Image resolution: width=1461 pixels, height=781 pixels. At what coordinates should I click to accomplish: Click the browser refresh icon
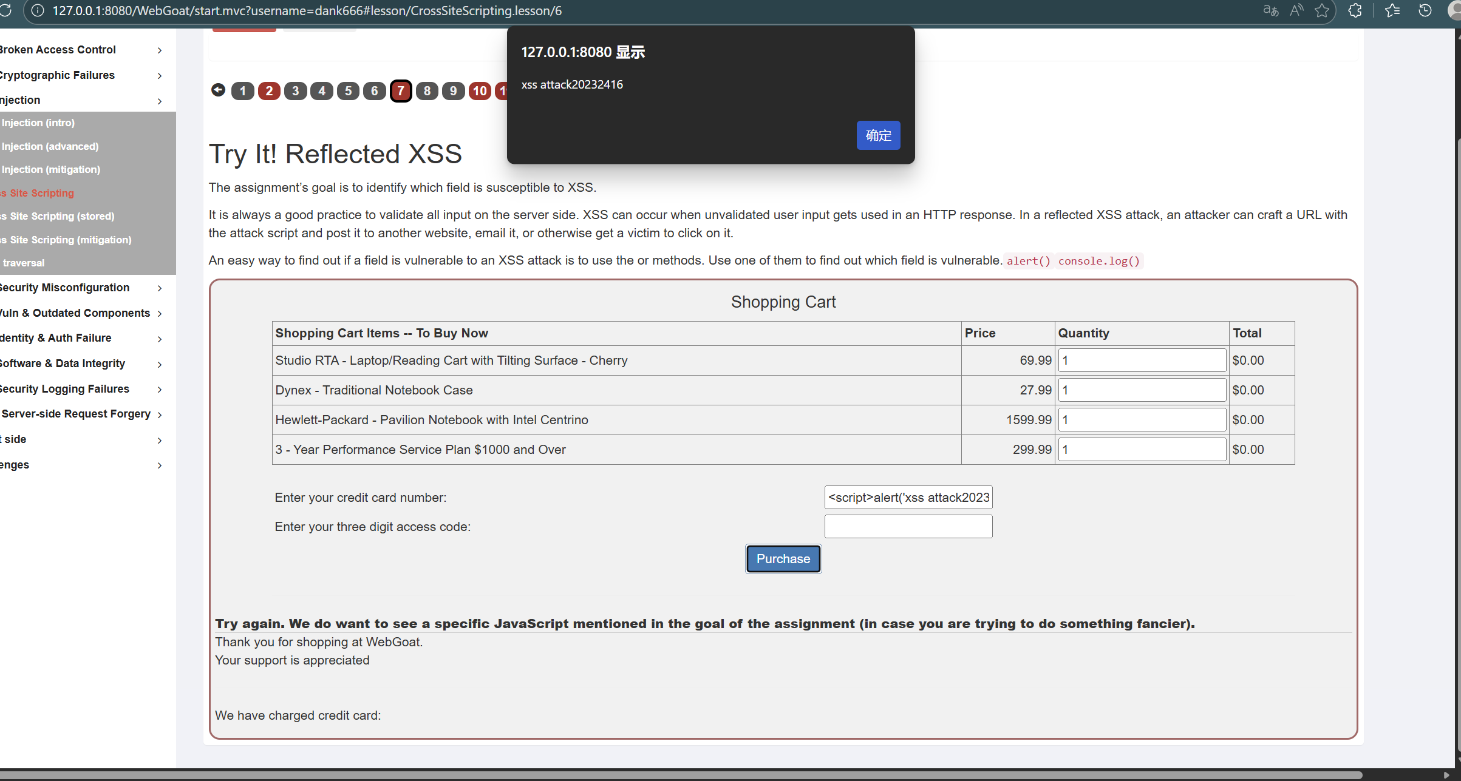pyautogui.click(x=5, y=10)
